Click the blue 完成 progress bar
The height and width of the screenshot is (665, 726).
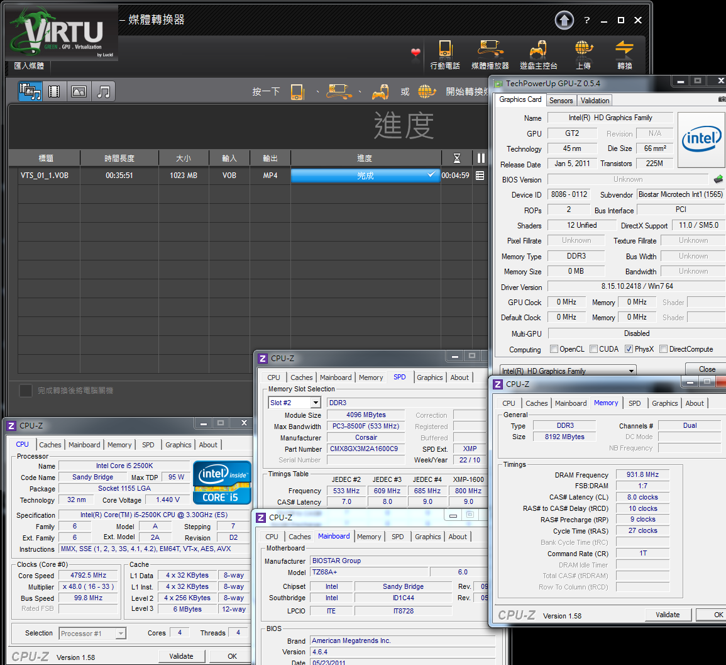[x=365, y=176]
